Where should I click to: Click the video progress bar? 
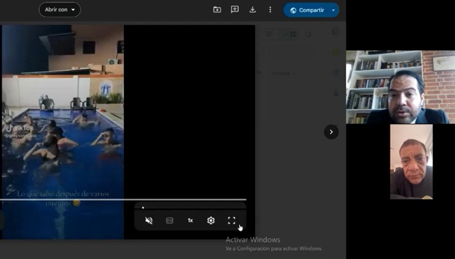(123, 199)
